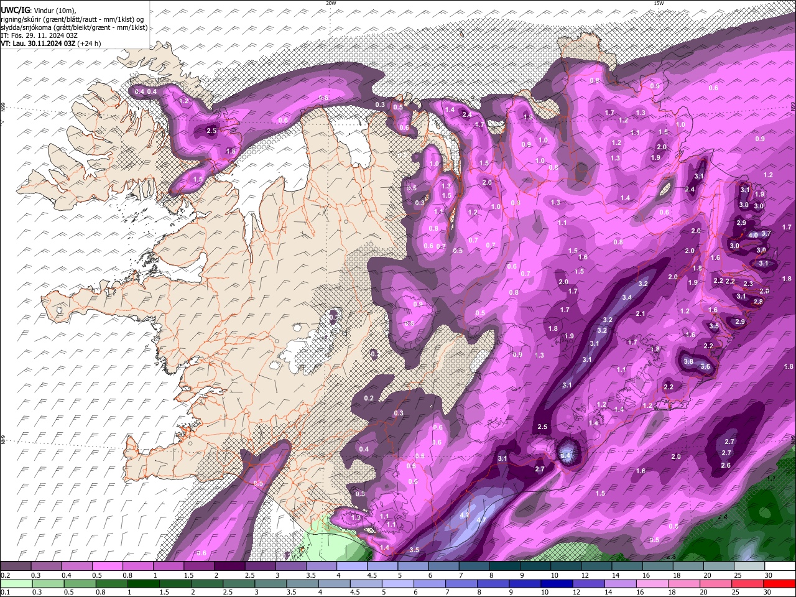Click the 'UWC/IG: Vindur (10m)' title text
Image resolution: width=796 pixels, height=597 pixels.
39,10
